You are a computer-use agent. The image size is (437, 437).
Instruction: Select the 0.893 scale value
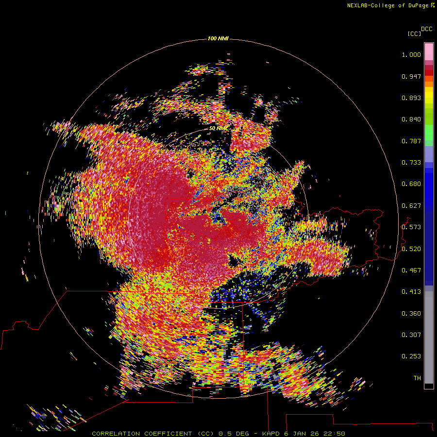click(411, 98)
